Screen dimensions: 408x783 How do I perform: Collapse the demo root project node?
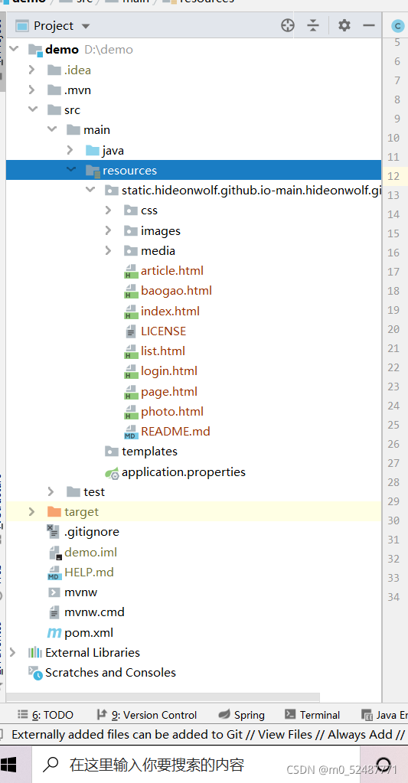tap(14, 49)
